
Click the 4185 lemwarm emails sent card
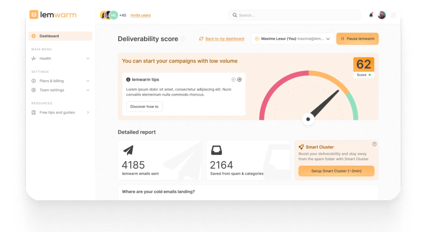(159, 160)
